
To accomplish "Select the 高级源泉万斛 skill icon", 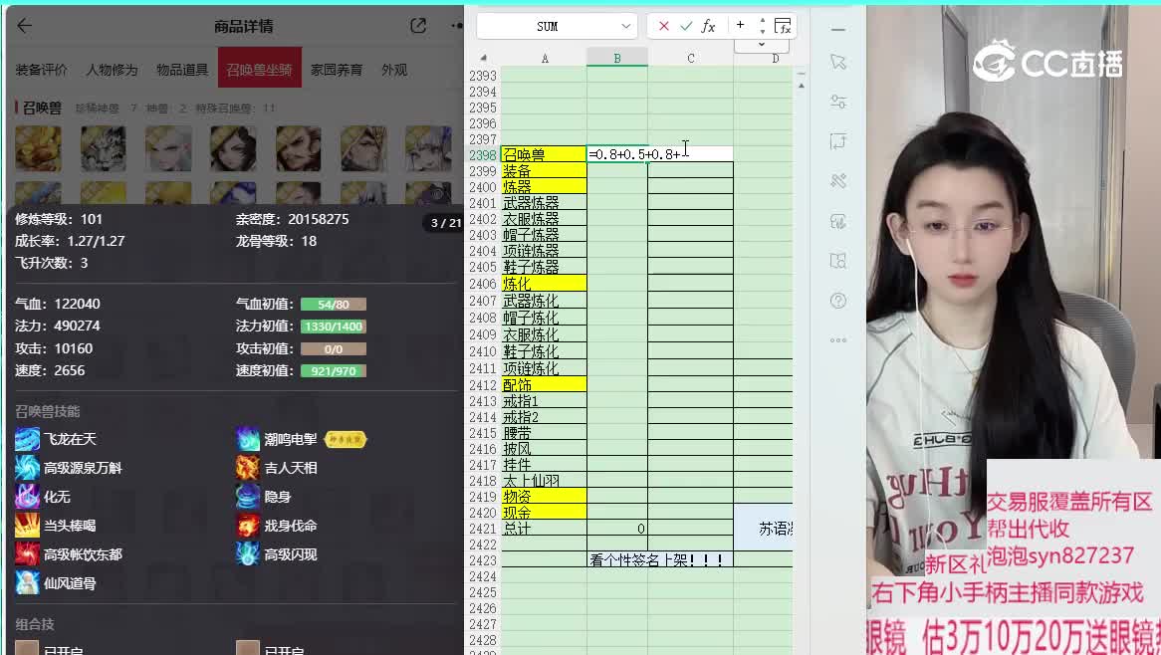I will tap(28, 468).
